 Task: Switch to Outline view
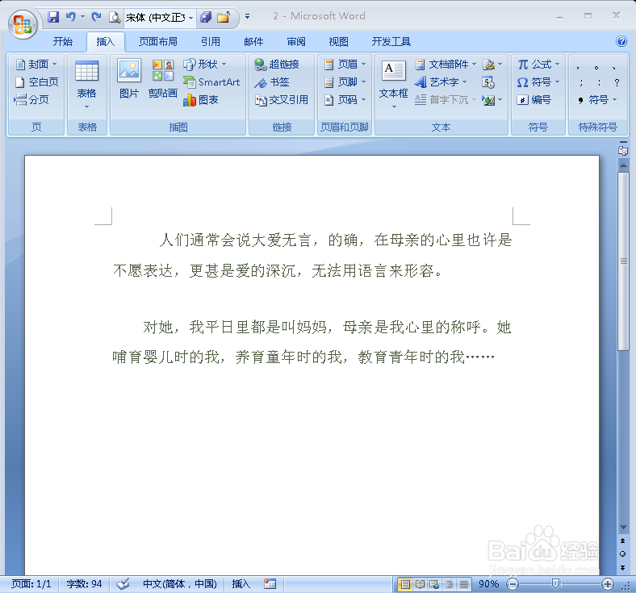pos(449,584)
